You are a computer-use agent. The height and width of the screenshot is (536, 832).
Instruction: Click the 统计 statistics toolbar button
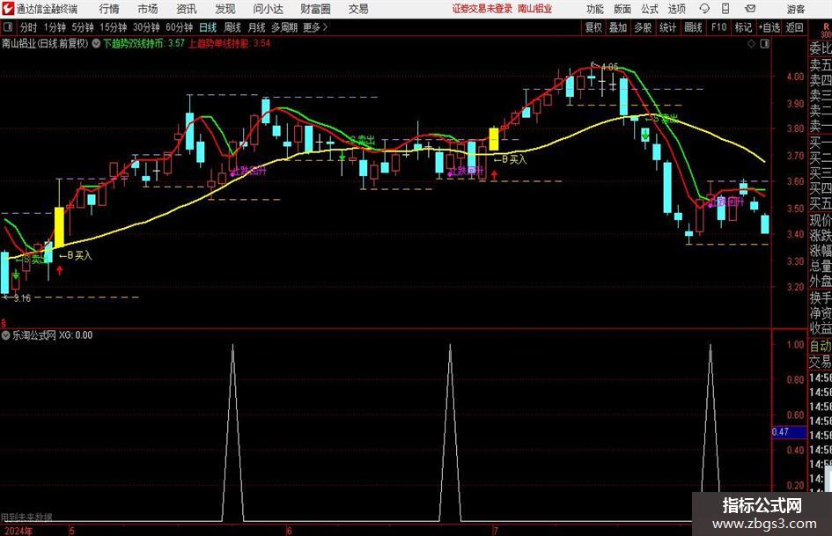coord(667,27)
